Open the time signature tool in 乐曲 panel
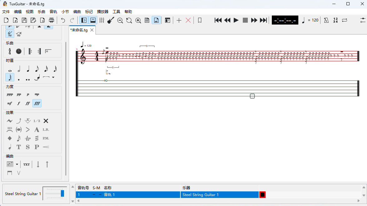The width and height of the screenshot is (367, 206). click(10, 51)
